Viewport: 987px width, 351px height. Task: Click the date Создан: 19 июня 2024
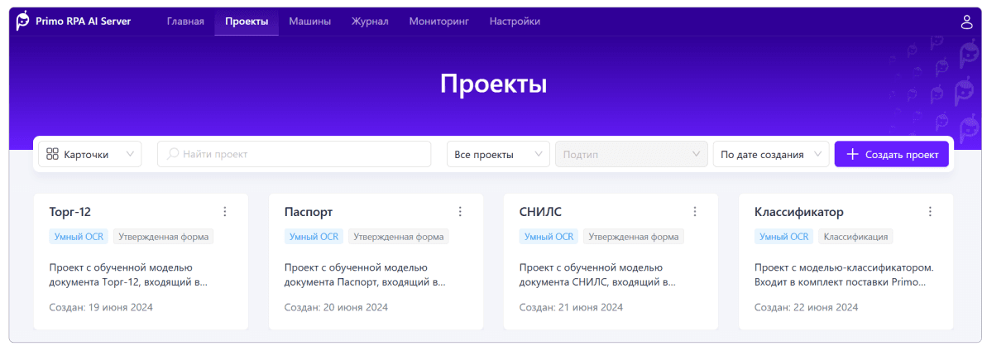pyautogui.click(x=101, y=307)
